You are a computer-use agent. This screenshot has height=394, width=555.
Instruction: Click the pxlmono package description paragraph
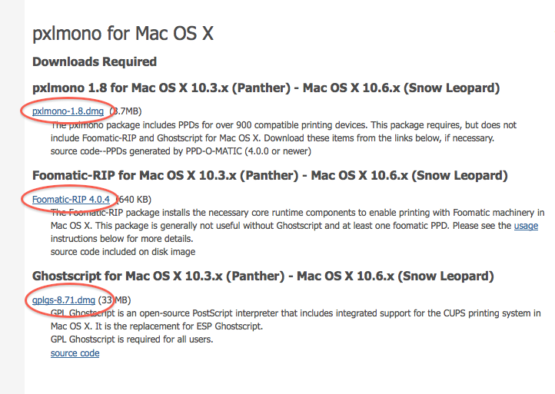[283, 124]
